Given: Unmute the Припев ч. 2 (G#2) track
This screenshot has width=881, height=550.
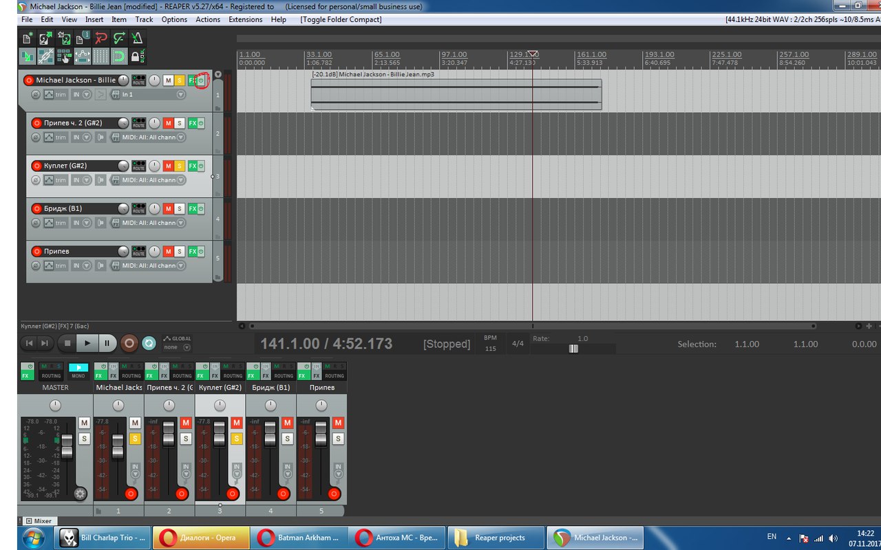Looking at the screenshot, I should (x=168, y=123).
